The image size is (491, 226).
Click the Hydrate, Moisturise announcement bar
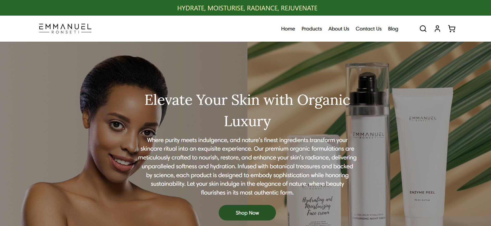(245, 8)
